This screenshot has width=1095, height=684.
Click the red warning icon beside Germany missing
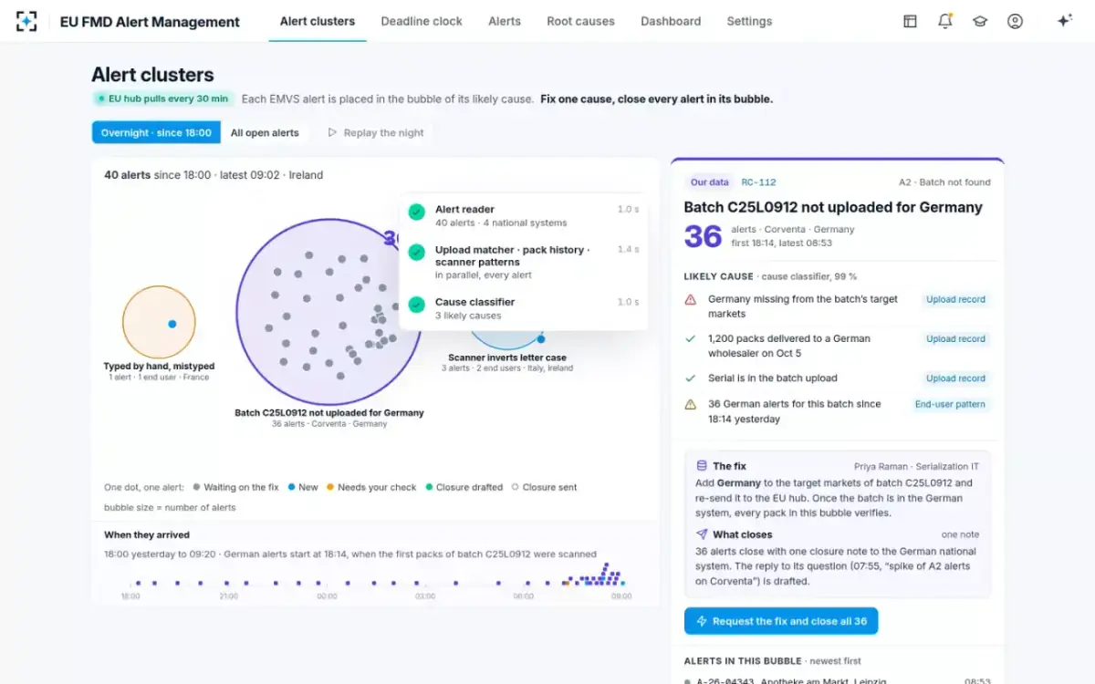[691, 299]
